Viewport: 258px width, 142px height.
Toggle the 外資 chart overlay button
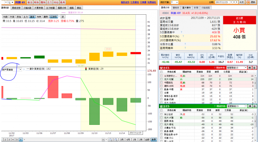click(12, 16)
